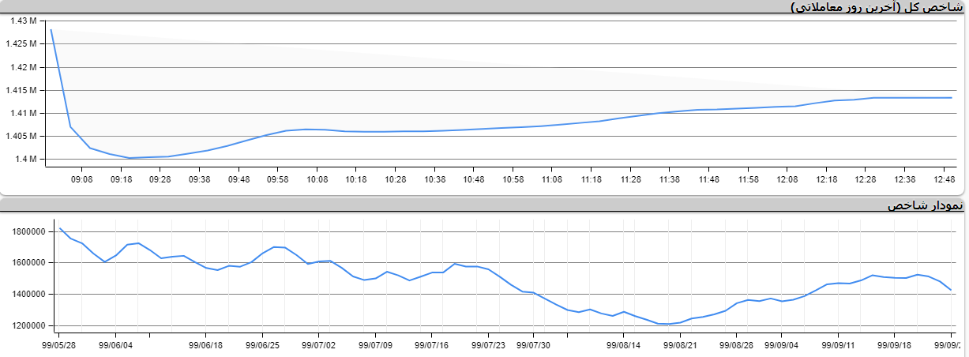The image size is (969, 357).
Task: Click the 1800000 y-axis label on lower chart
Action: [30, 231]
